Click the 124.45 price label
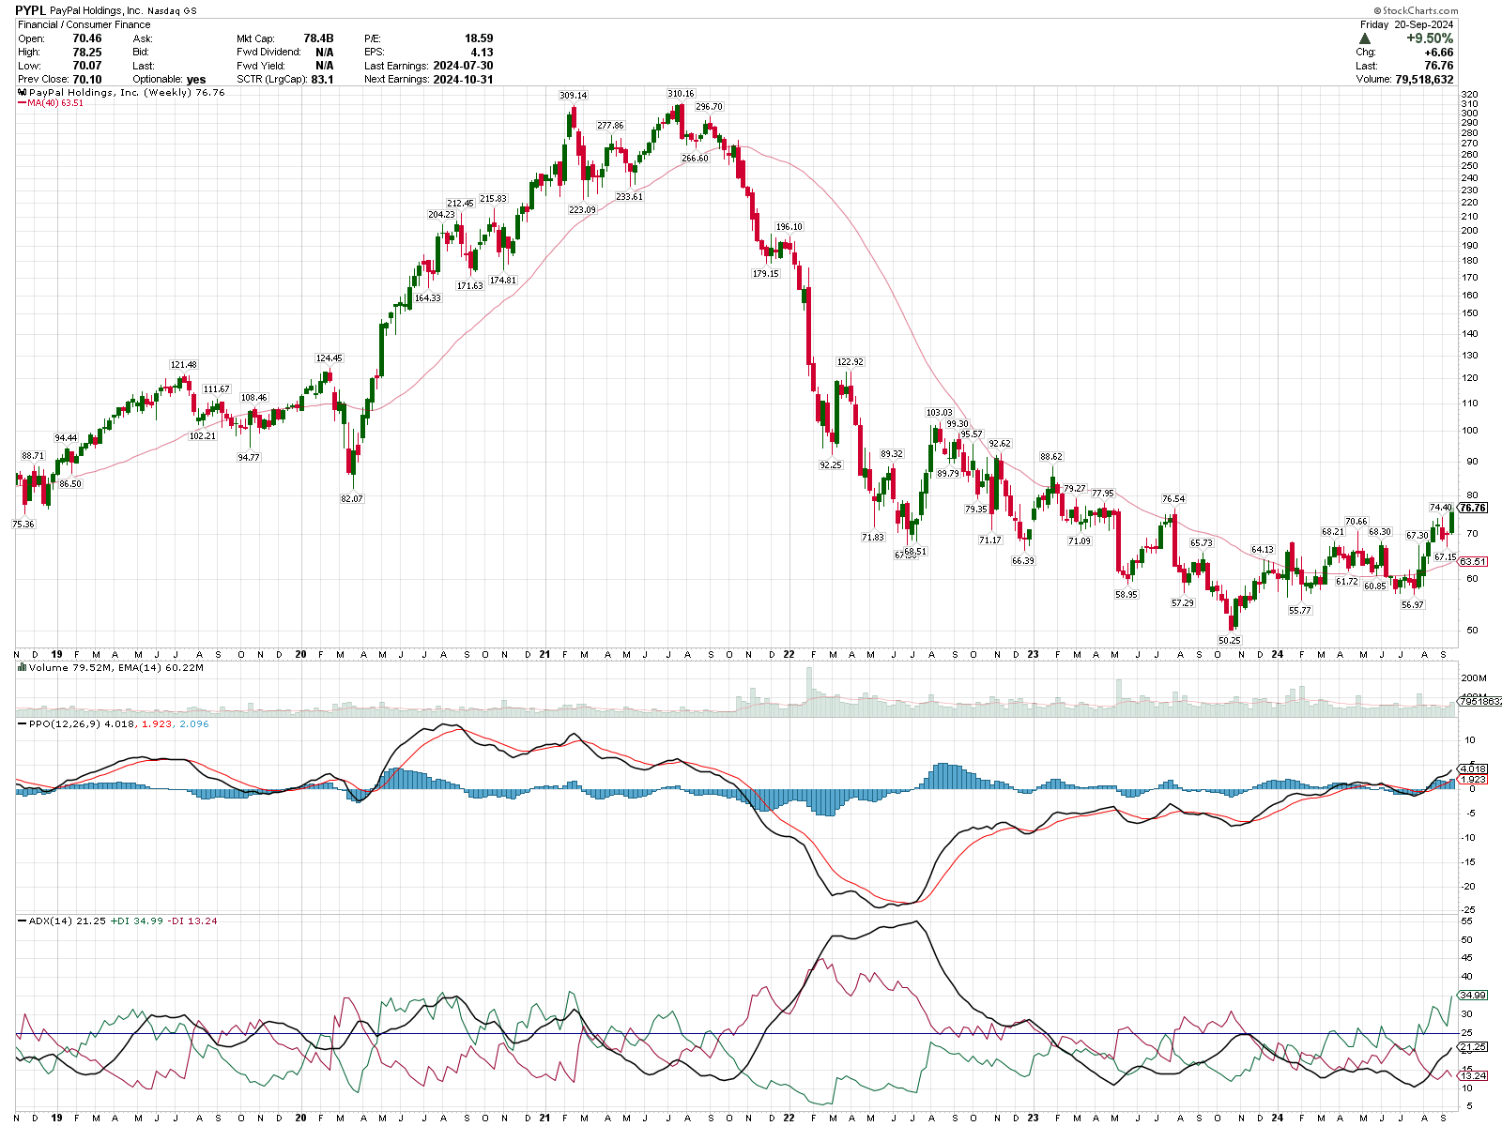 coord(329,358)
